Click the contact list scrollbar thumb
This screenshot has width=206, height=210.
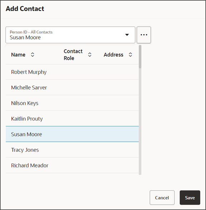pos(140,57)
